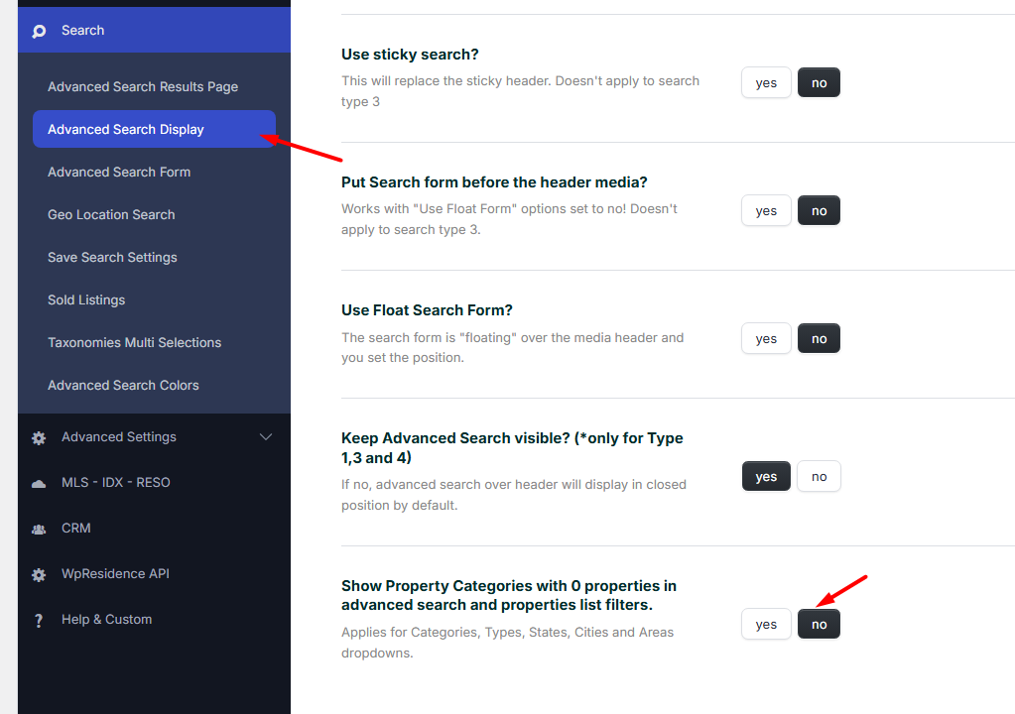Open the Advanced Search Form settings

[119, 173]
